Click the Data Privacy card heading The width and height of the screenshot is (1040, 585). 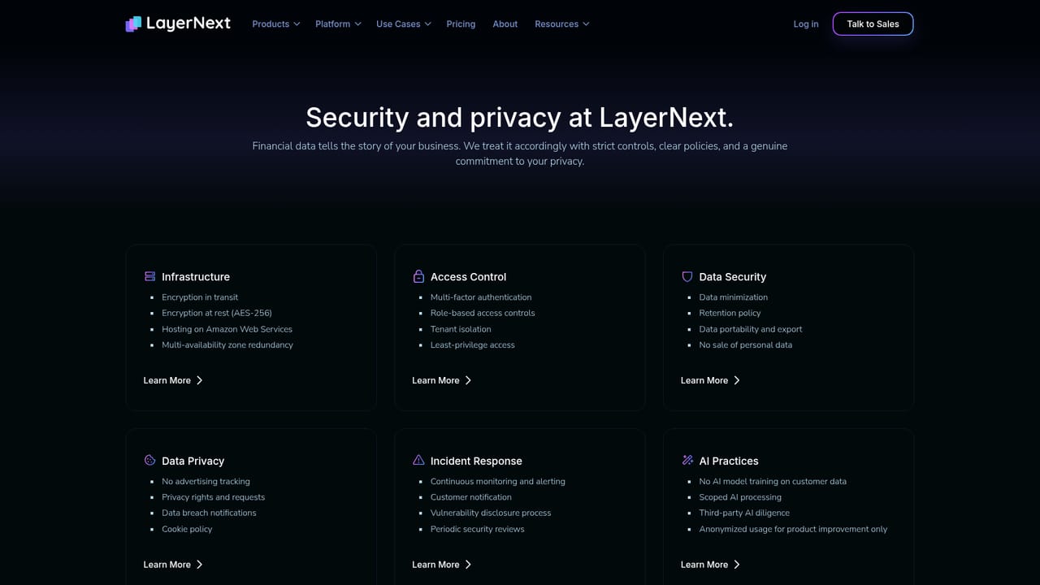point(193,461)
